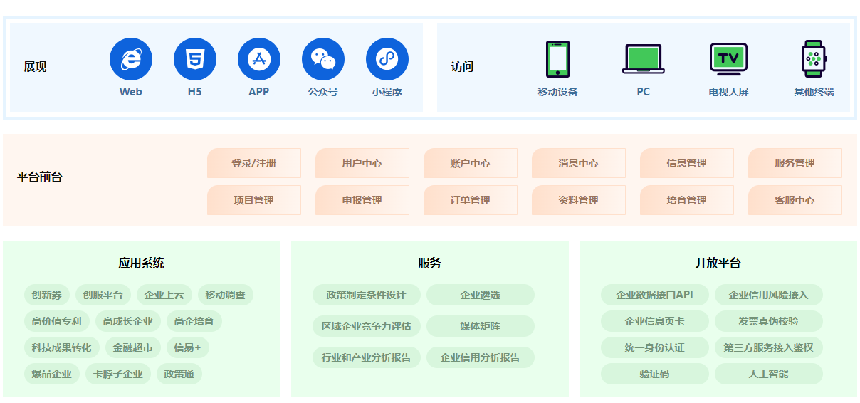The image size is (860, 403).
Task: Click 项目管理 button
Action: pos(254,200)
